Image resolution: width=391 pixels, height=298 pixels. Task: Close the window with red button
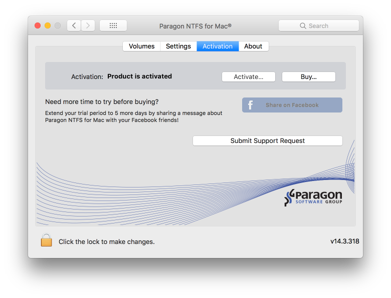pyautogui.click(x=38, y=25)
